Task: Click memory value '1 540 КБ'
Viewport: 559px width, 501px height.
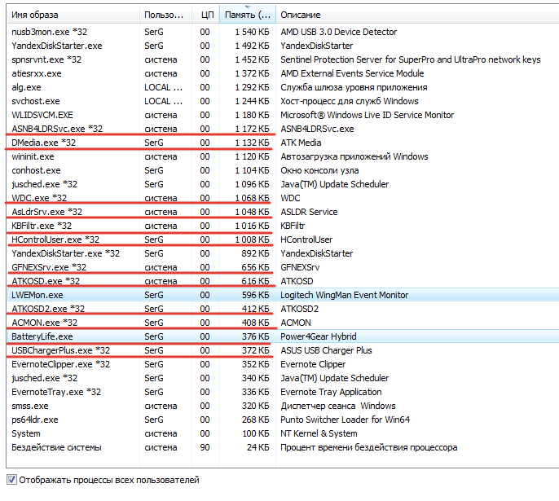Action: (x=252, y=32)
